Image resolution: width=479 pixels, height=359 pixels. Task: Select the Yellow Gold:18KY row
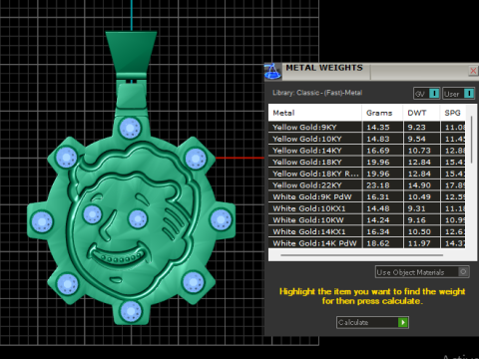tap(367, 162)
